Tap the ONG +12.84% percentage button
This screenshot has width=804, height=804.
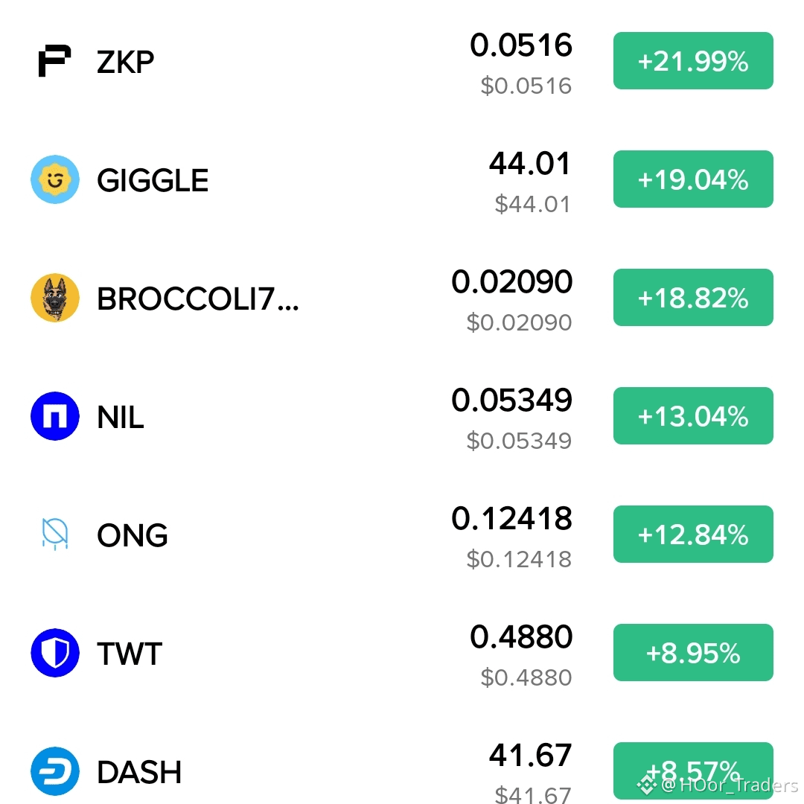pos(693,535)
